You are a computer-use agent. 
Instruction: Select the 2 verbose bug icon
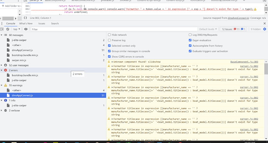[x=5, y=110]
